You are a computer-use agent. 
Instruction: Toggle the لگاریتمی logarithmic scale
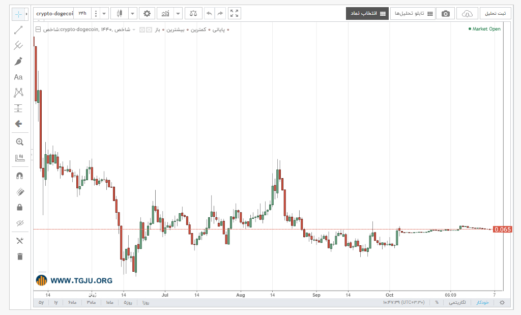(457, 302)
